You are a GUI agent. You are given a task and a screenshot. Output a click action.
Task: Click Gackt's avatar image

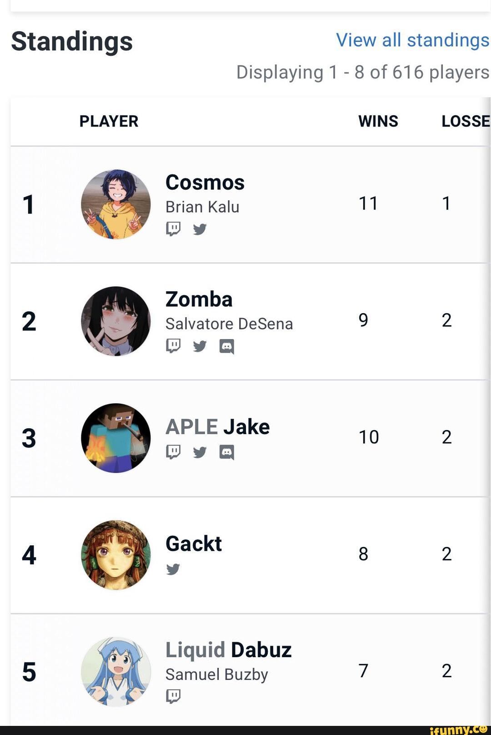point(116,555)
